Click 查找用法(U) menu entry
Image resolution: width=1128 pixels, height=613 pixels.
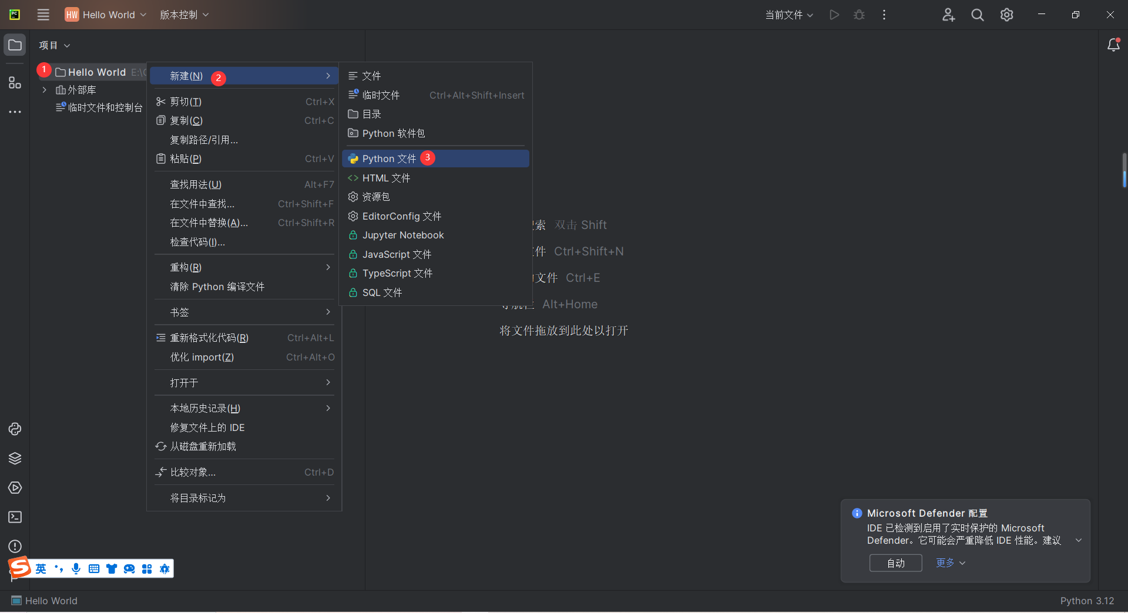244,184
